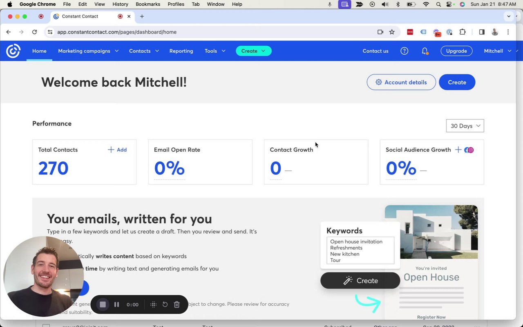The image size is (523, 327).
Task: Open the Window menu
Action: pos(216,4)
